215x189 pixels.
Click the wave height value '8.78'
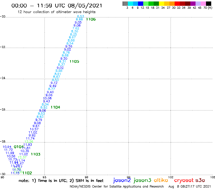click(66, 53)
